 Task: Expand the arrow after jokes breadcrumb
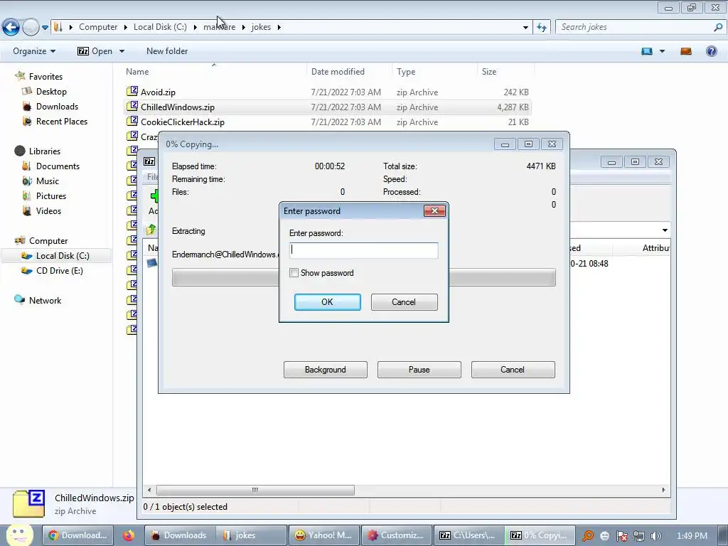click(279, 27)
